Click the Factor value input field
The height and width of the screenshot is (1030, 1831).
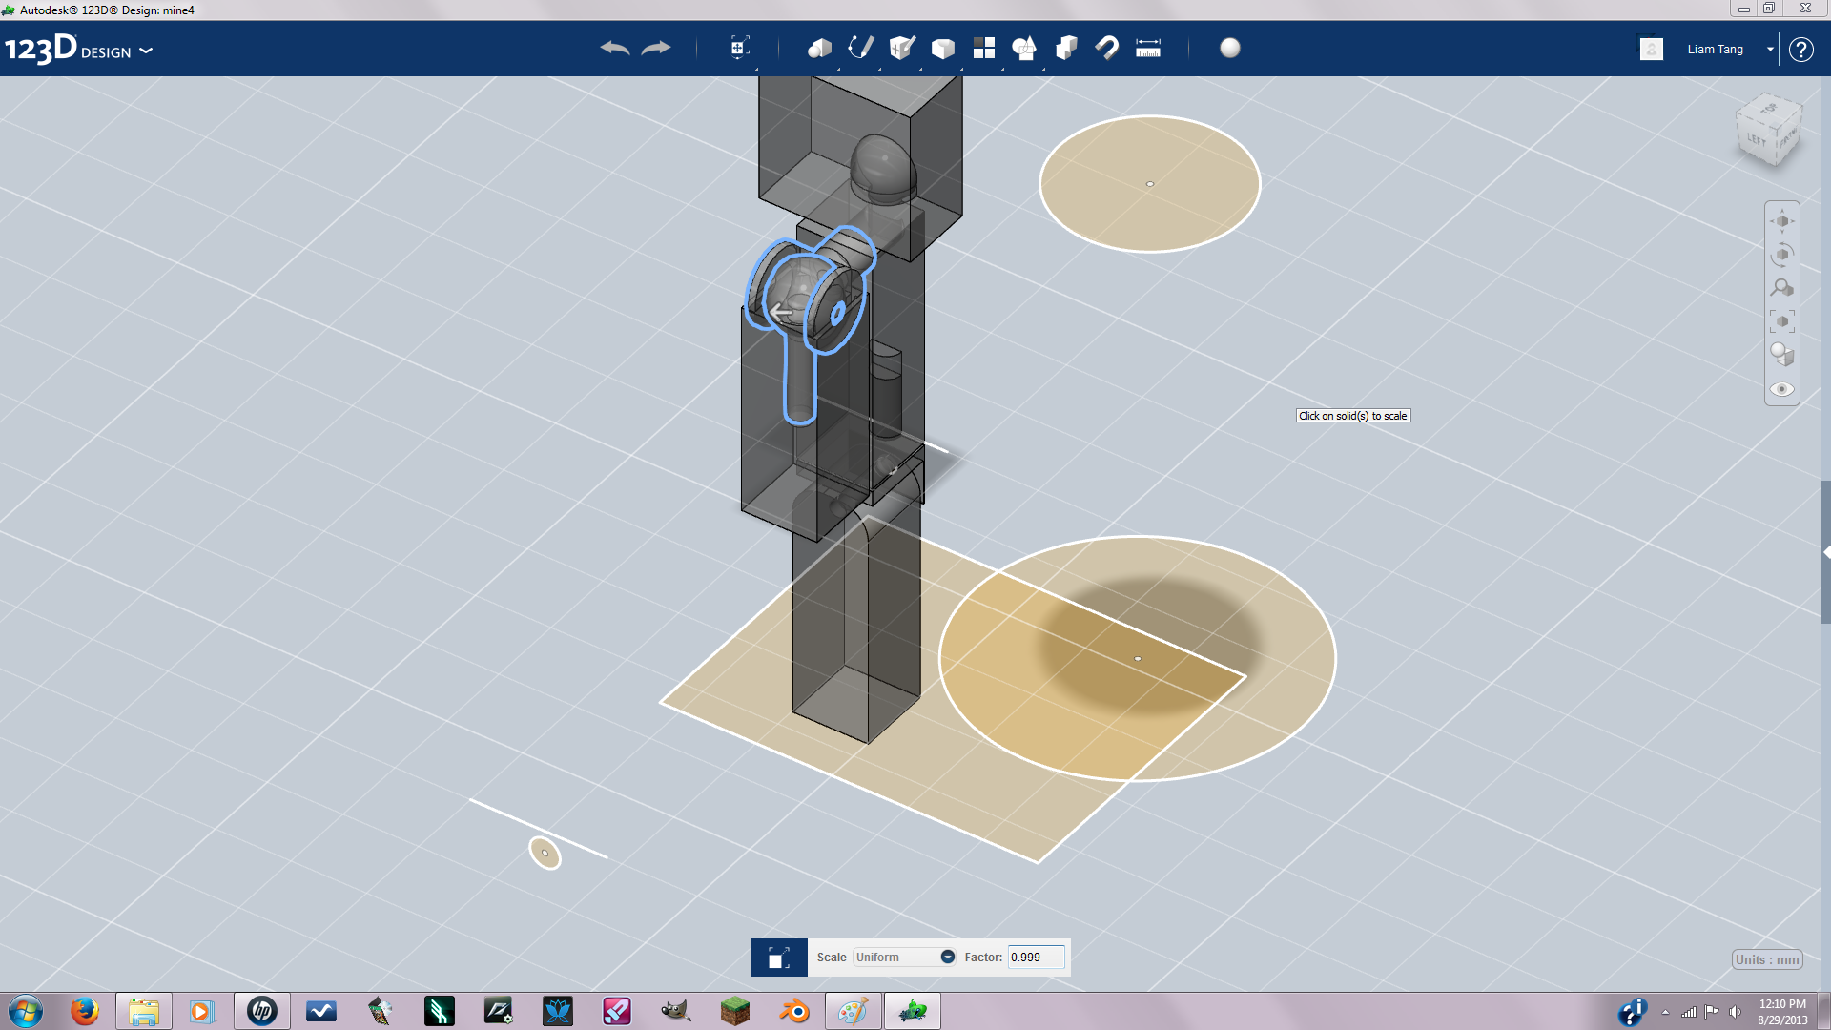(x=1036, y=958)
